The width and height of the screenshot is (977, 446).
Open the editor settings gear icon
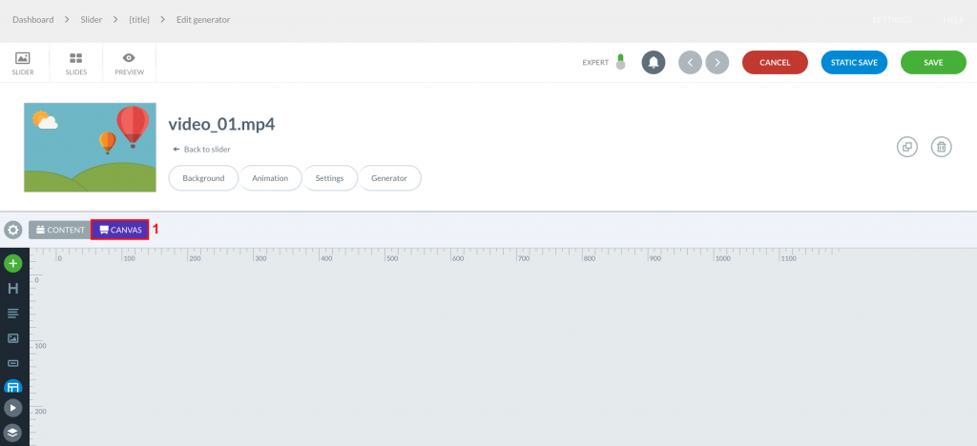[x=13, y=230]
